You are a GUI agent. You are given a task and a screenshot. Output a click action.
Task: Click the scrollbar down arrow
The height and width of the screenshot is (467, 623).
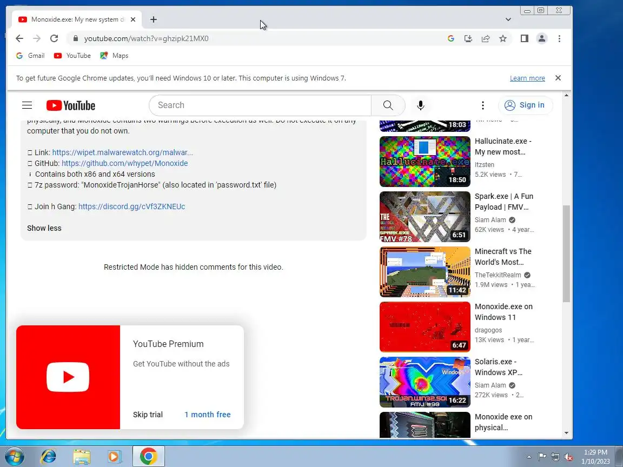pyautogui.click(x=566, y=433)
